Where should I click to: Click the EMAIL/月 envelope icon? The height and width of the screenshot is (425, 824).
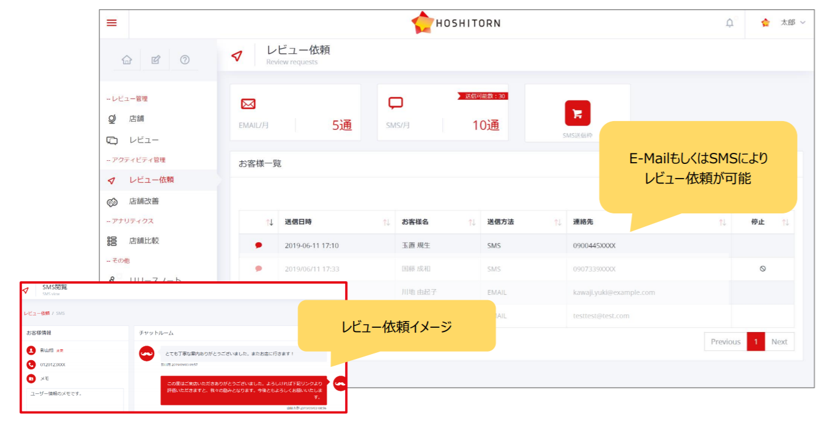pos(248,104)
